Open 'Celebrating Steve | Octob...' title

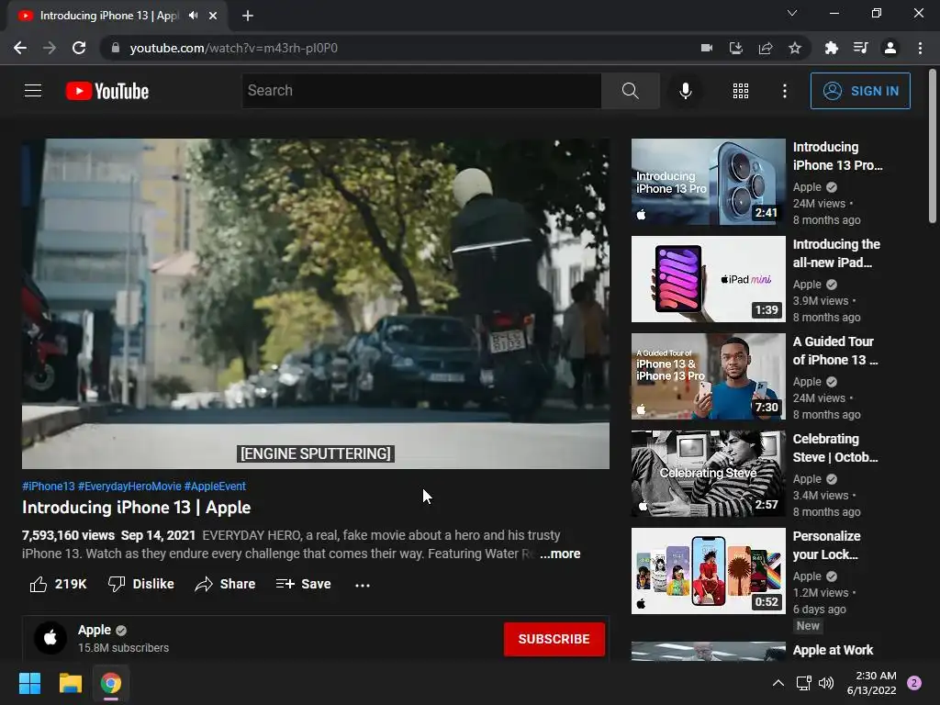(x=835, y=448)
